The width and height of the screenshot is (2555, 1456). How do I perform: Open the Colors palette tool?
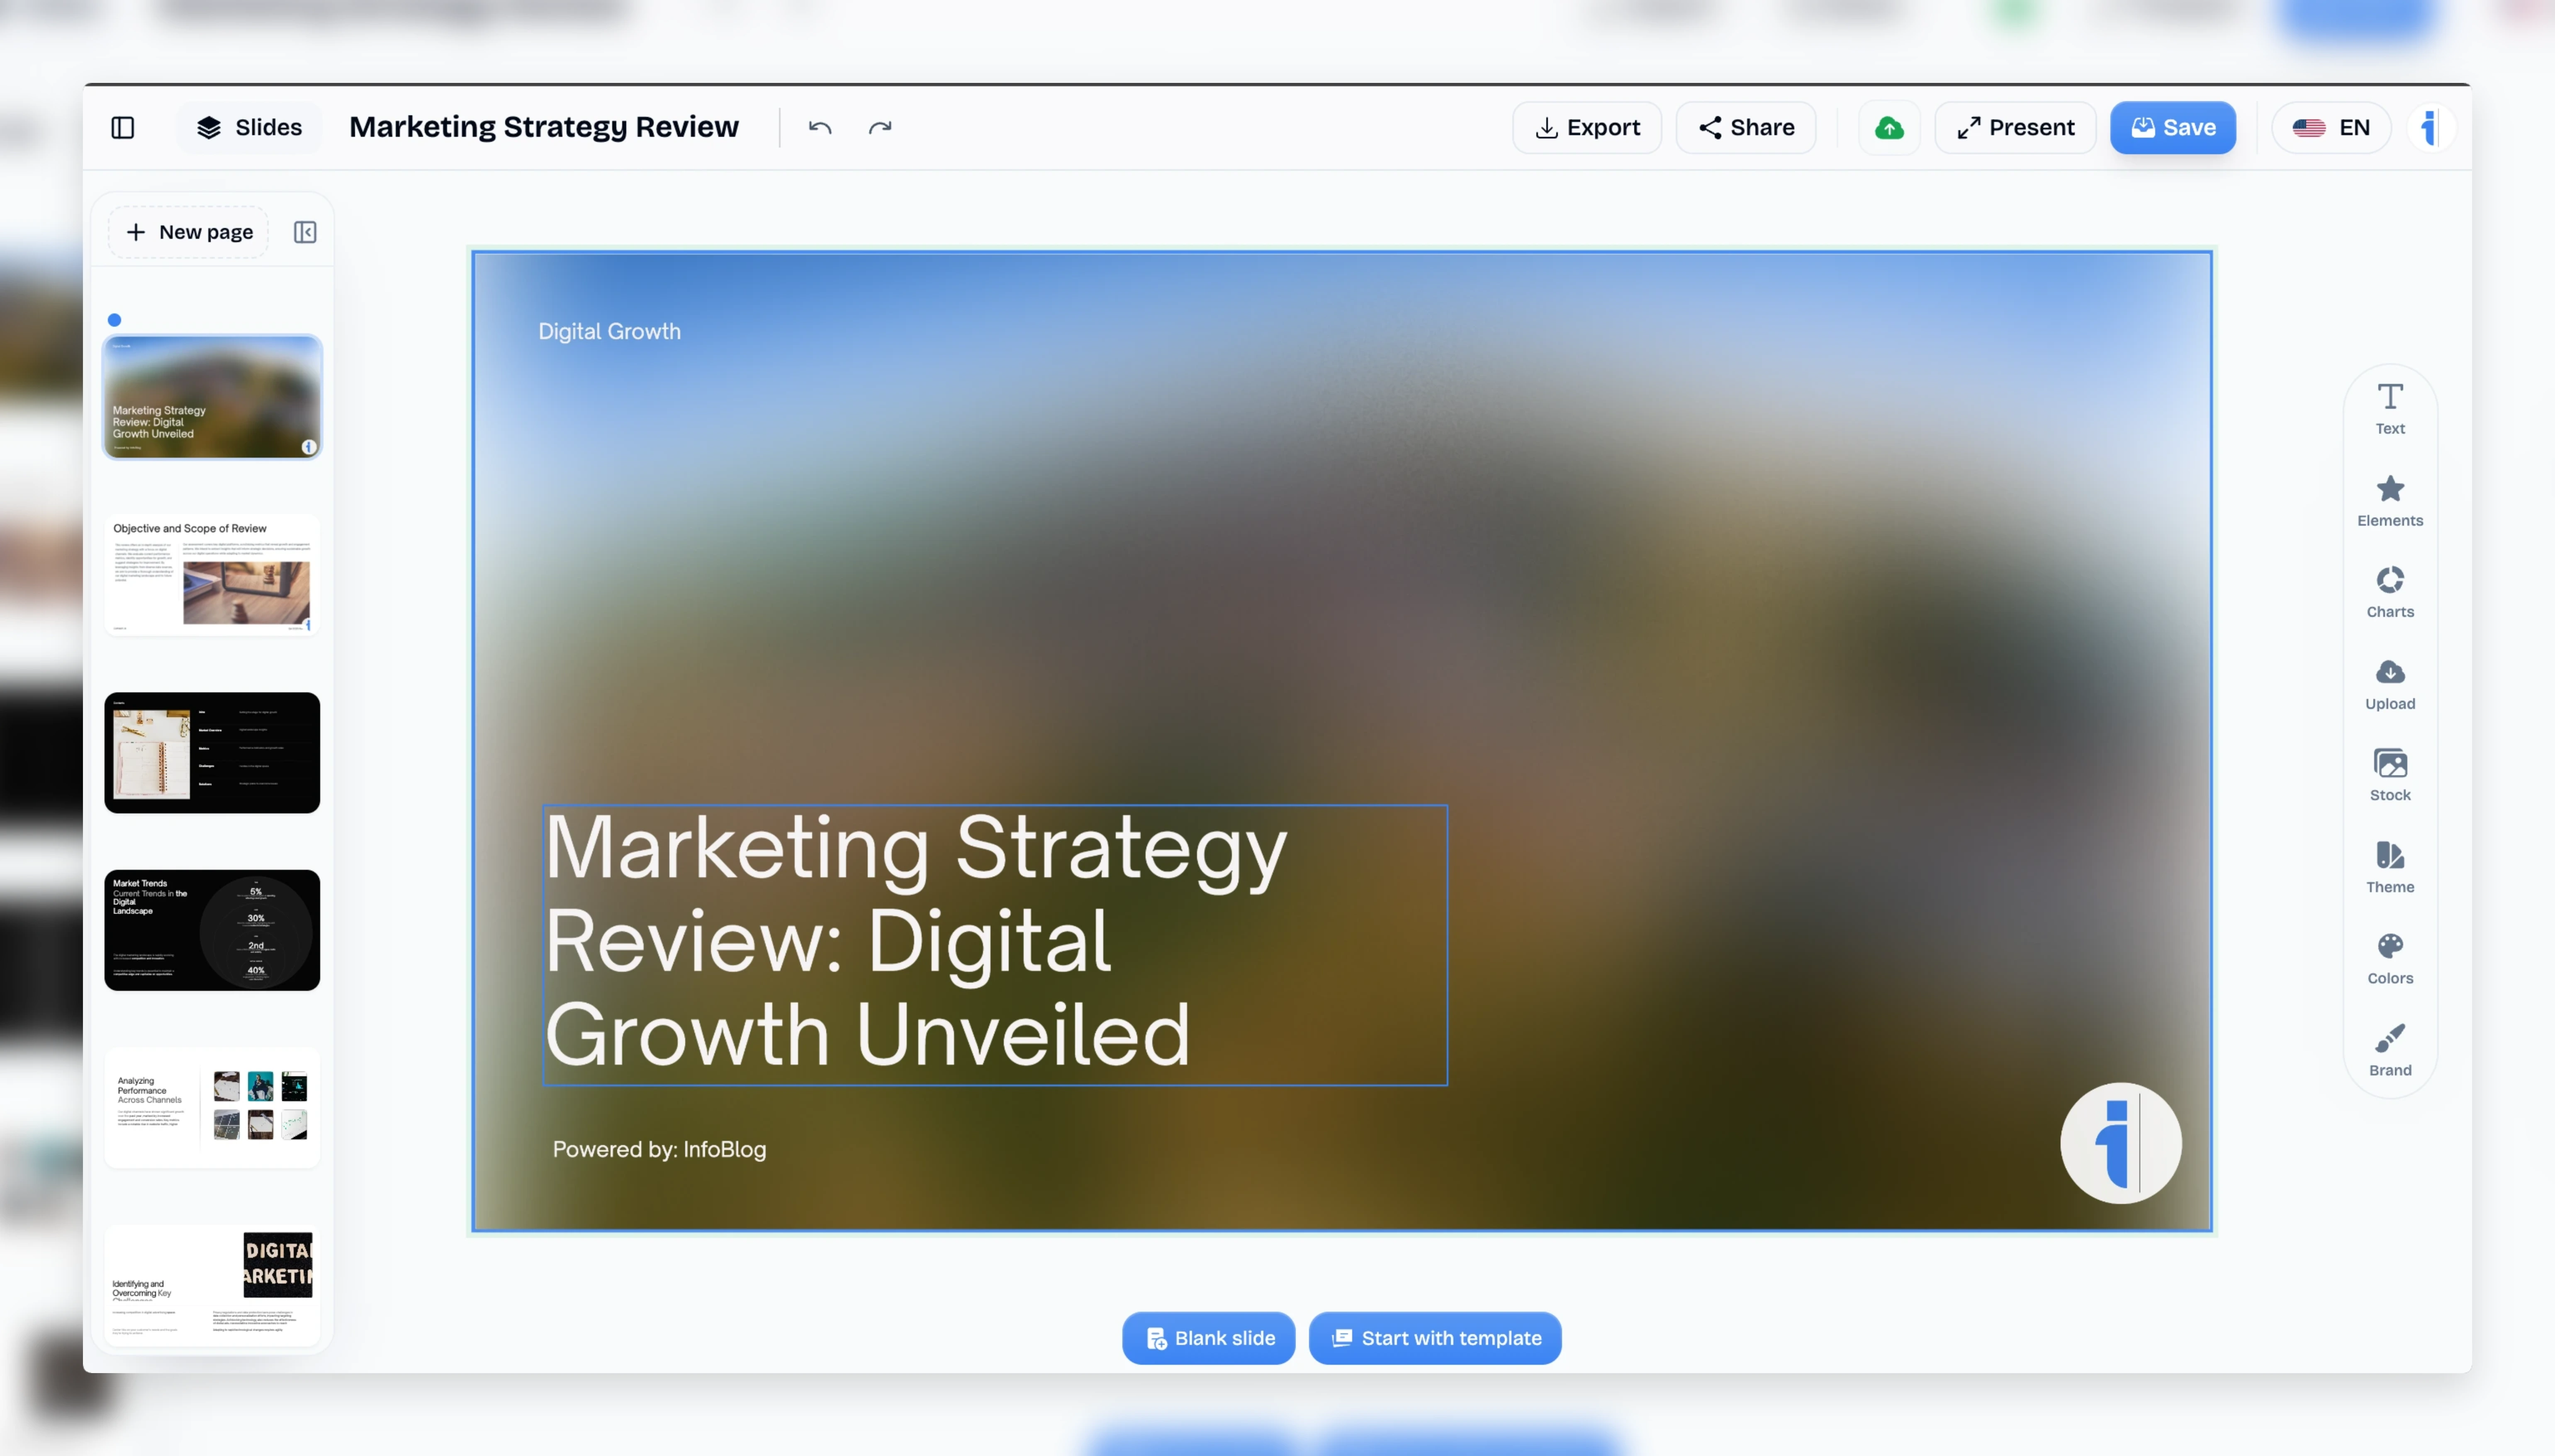point(2390,959)
